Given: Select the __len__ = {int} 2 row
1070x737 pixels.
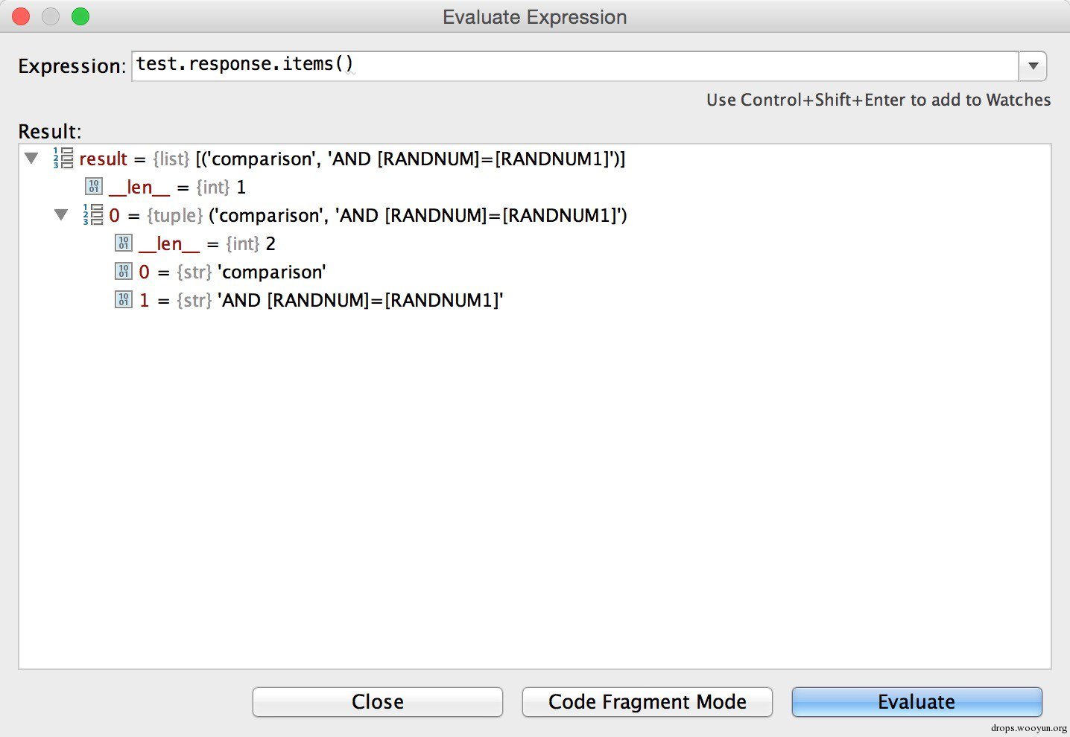Looking at the screenshot, I should point(207,243).
